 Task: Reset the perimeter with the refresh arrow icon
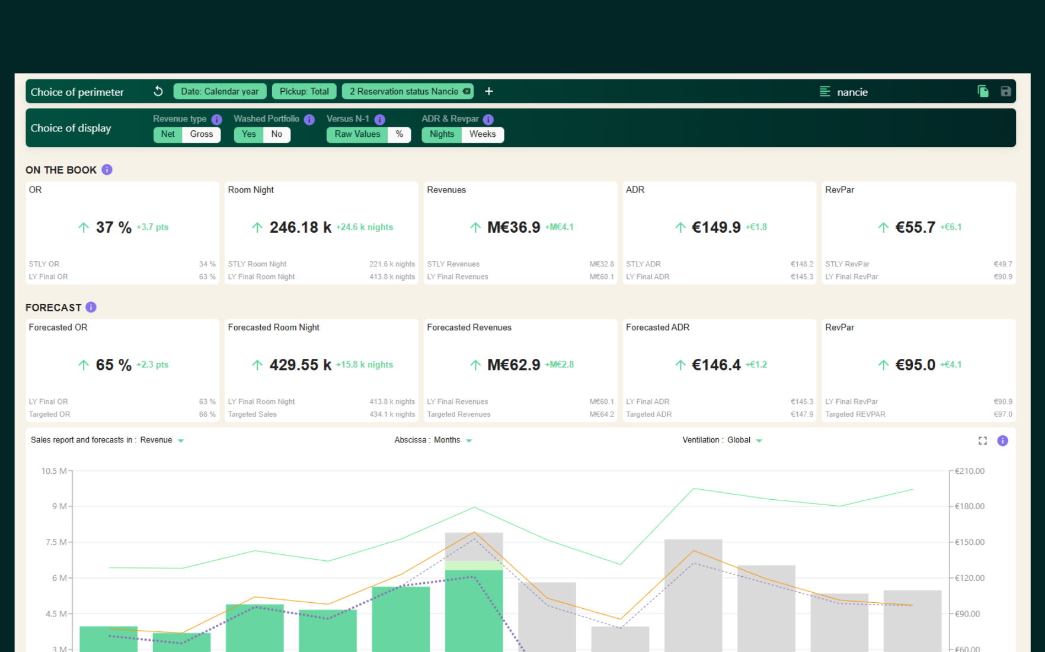158,91
